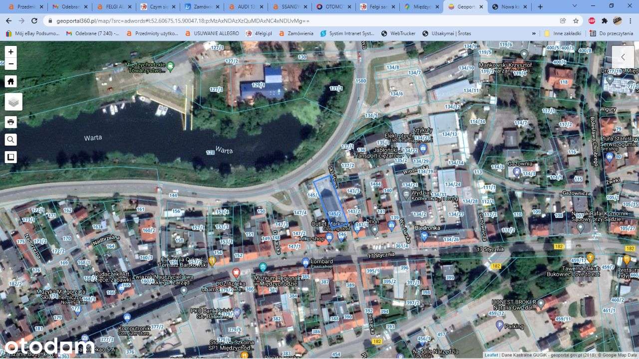Click the Nowak Rafał Komornik marker
This screenshot has height=359, width=639.
click(580, 227)
